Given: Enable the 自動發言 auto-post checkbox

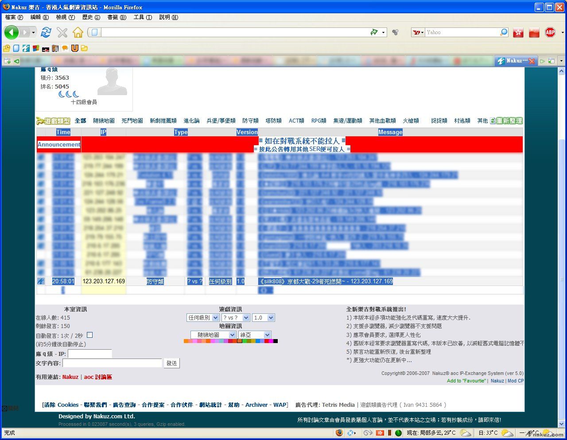Looking at the screenshot, I should point(90,335).
